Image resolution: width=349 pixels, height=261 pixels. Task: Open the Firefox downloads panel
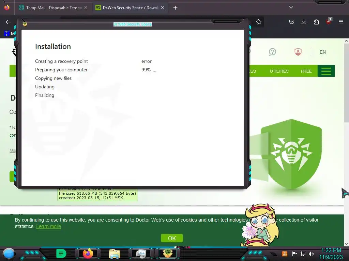click(x=304, y=22)
